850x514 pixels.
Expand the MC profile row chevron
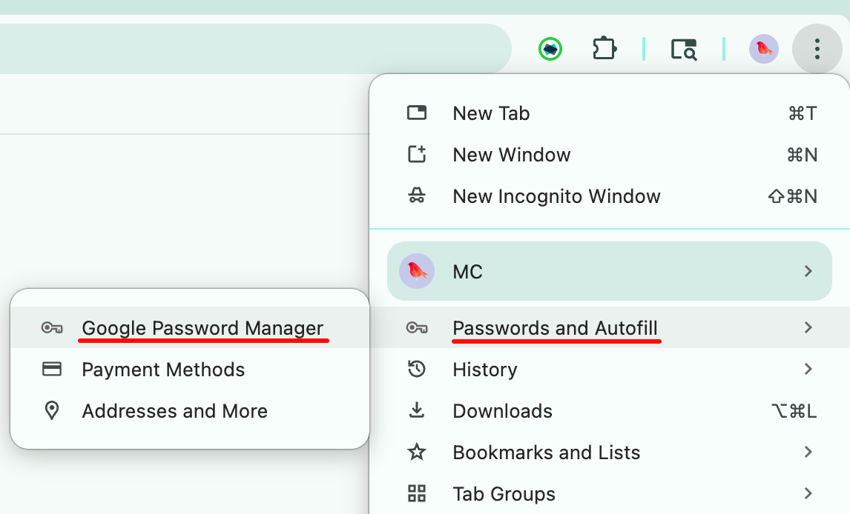tap(808, 271)
